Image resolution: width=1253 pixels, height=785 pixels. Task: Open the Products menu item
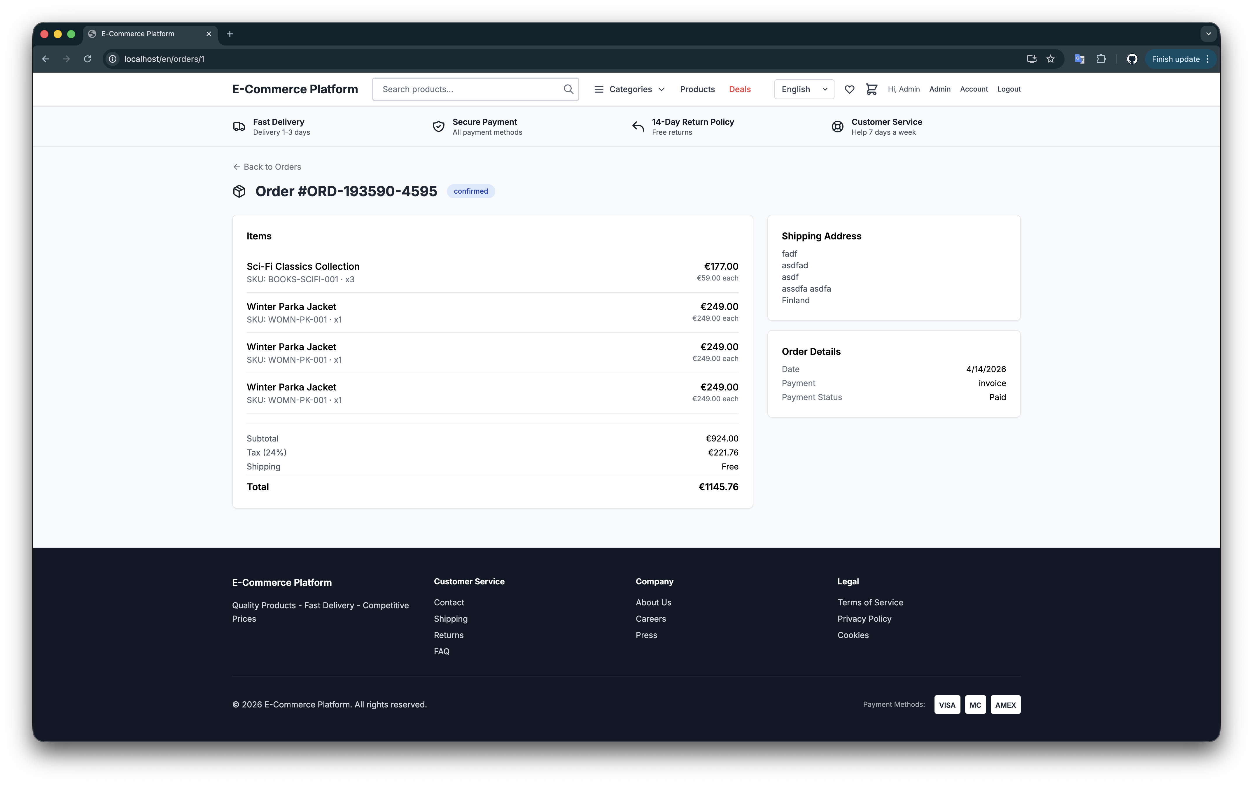pyautogui.click(x=697, y=89)
